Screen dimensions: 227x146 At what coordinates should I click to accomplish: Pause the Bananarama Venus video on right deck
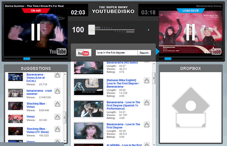[x=191, y=32]
